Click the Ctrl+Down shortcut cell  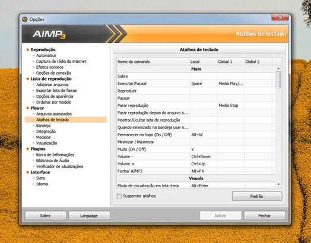tap(204, 156)
